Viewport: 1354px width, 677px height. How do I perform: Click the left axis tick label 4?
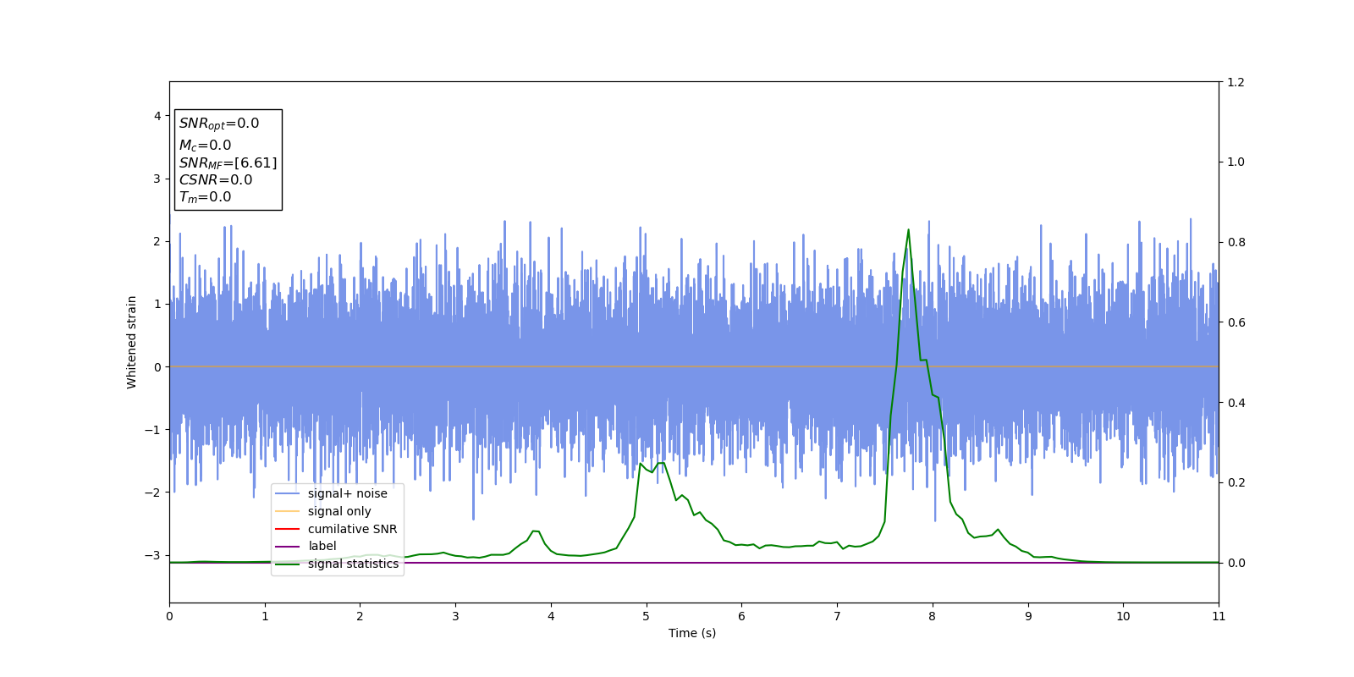point(157,116)
